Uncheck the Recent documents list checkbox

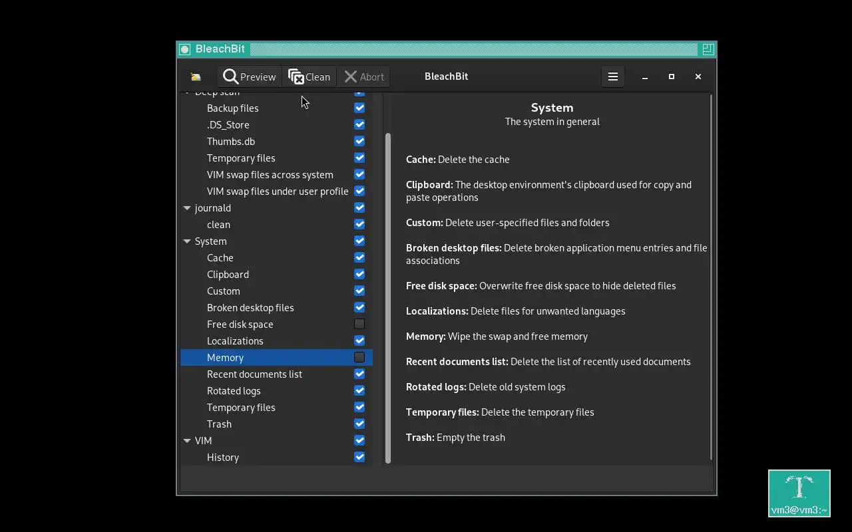[x=359, y=374]
